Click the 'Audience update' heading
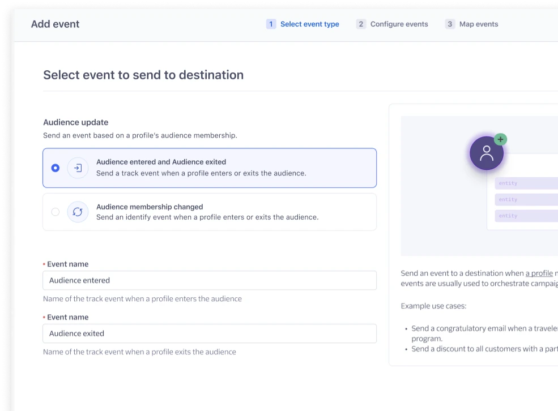 [76, 122]
